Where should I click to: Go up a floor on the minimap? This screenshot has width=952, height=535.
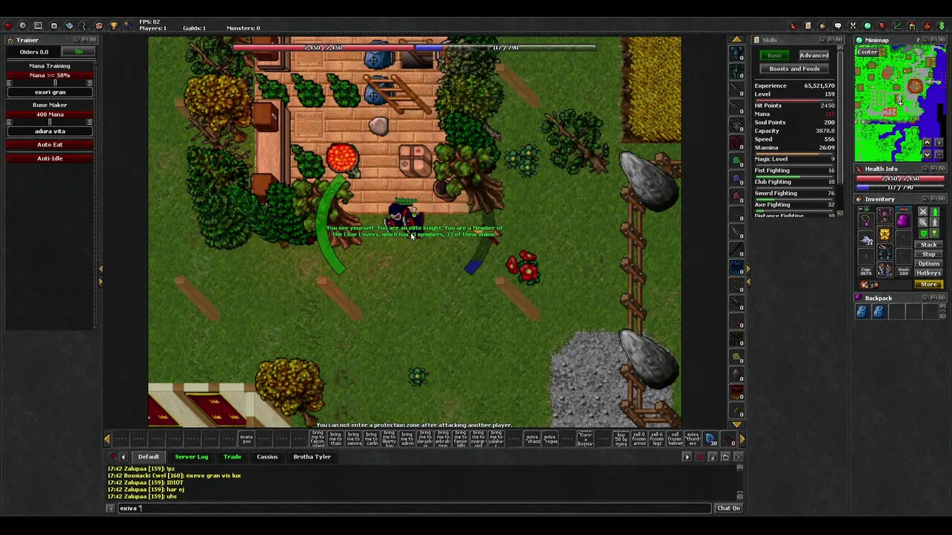click(927, 143)
